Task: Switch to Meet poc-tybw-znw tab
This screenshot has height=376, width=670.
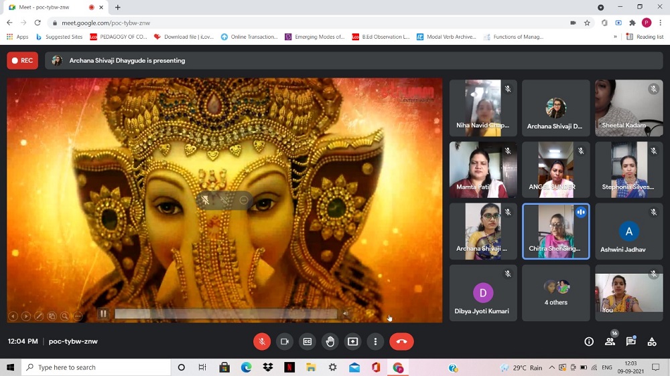Action: (56, 7)
